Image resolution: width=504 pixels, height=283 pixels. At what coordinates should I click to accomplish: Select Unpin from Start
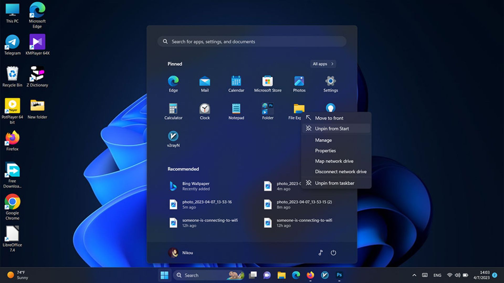(332, 129)
